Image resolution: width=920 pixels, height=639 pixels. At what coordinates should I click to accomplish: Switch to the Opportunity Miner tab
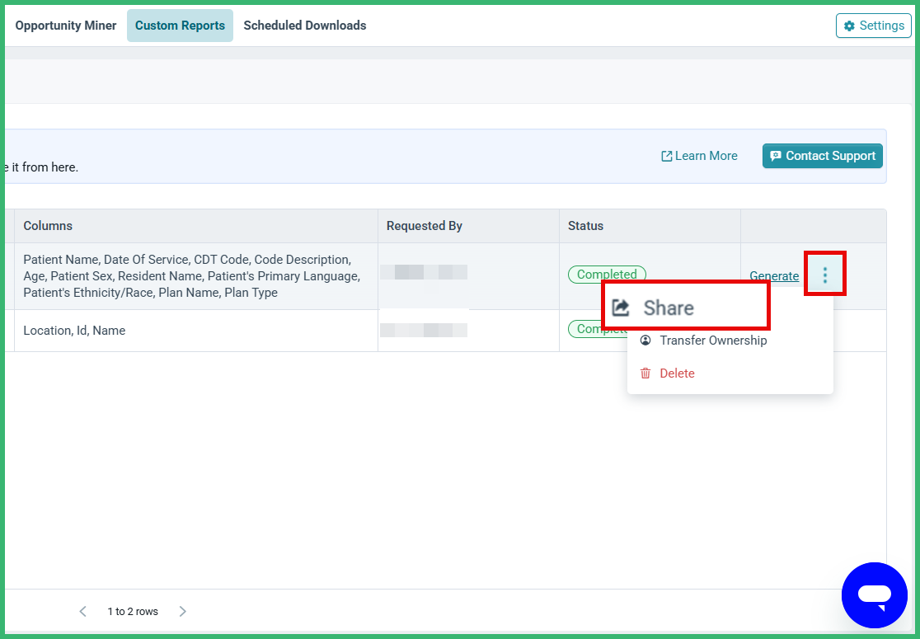coord(65,26)
